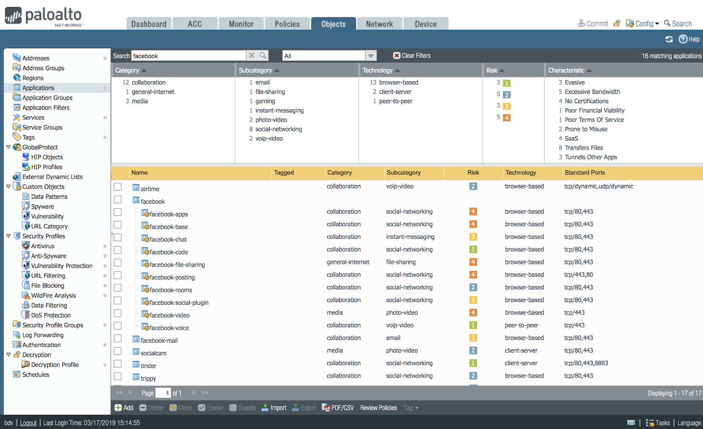Sort by the Category filter header
Screen dimensions: 703x429
click(173, 70)
